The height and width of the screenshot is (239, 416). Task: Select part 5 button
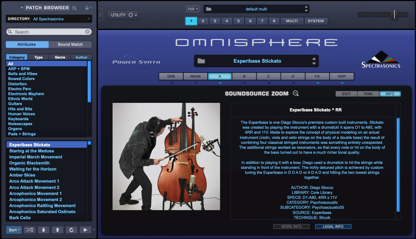pos(239,21)
